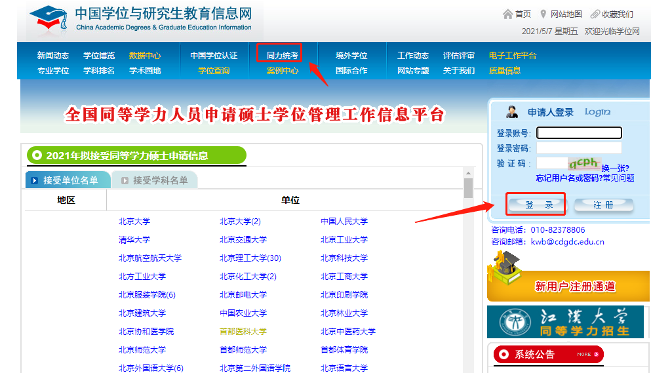Open 案例中心 menu item
This screenshot has height=373, width=651.
pyautogui.click(x=283, y=71)
